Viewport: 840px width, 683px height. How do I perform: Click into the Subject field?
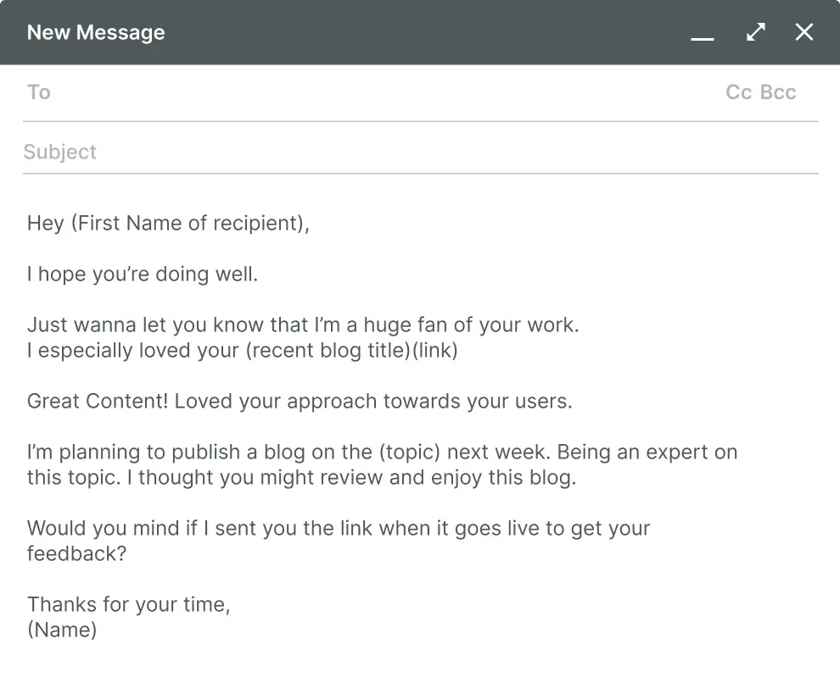pyautogui.click(x=339, y=152)
